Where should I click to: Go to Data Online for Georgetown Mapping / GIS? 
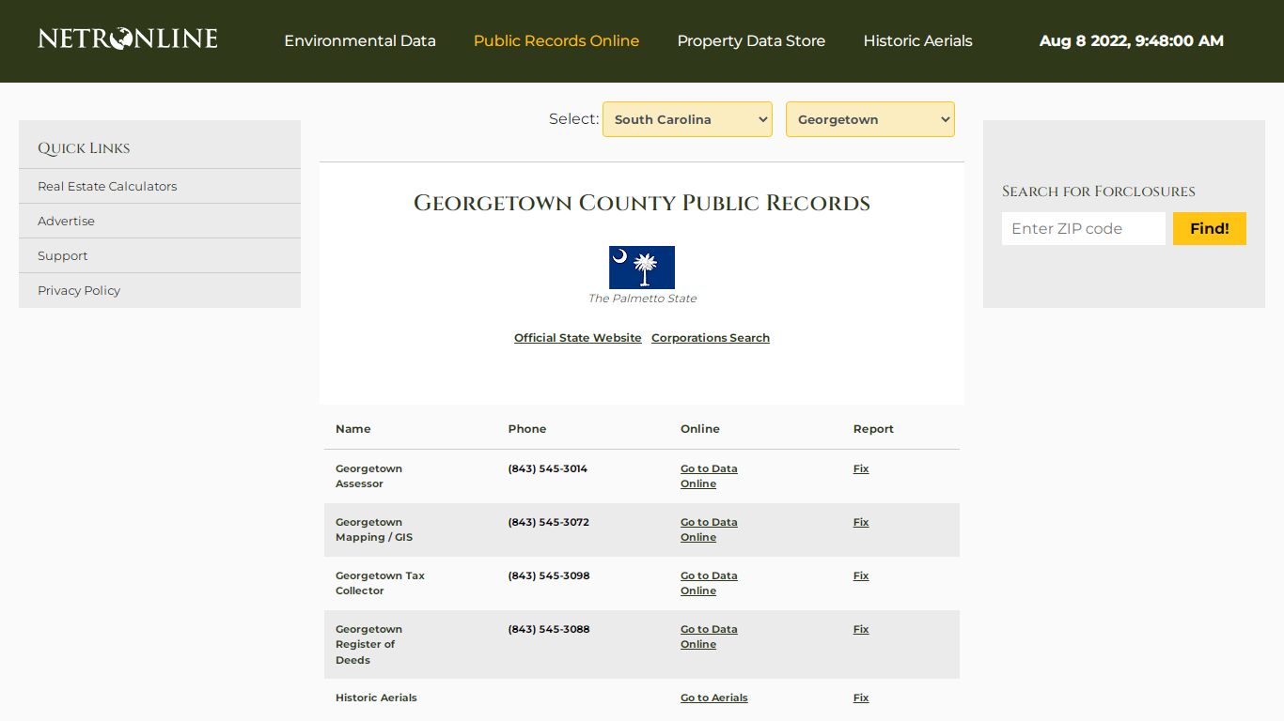[x=709, y=529]
